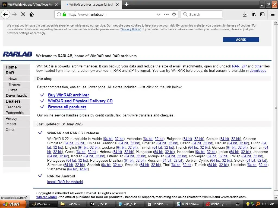Image resolution: width=278 pixels, height=208 pixels.
Task: Open Feedback in the site sidebar
Action: click(13, 107)
